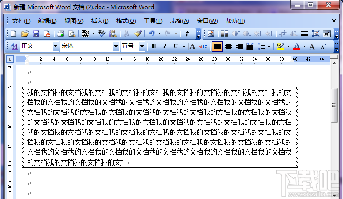
Task: Open an existing file with folder icon
Action: pyautogui.click(x=25, y=33)
